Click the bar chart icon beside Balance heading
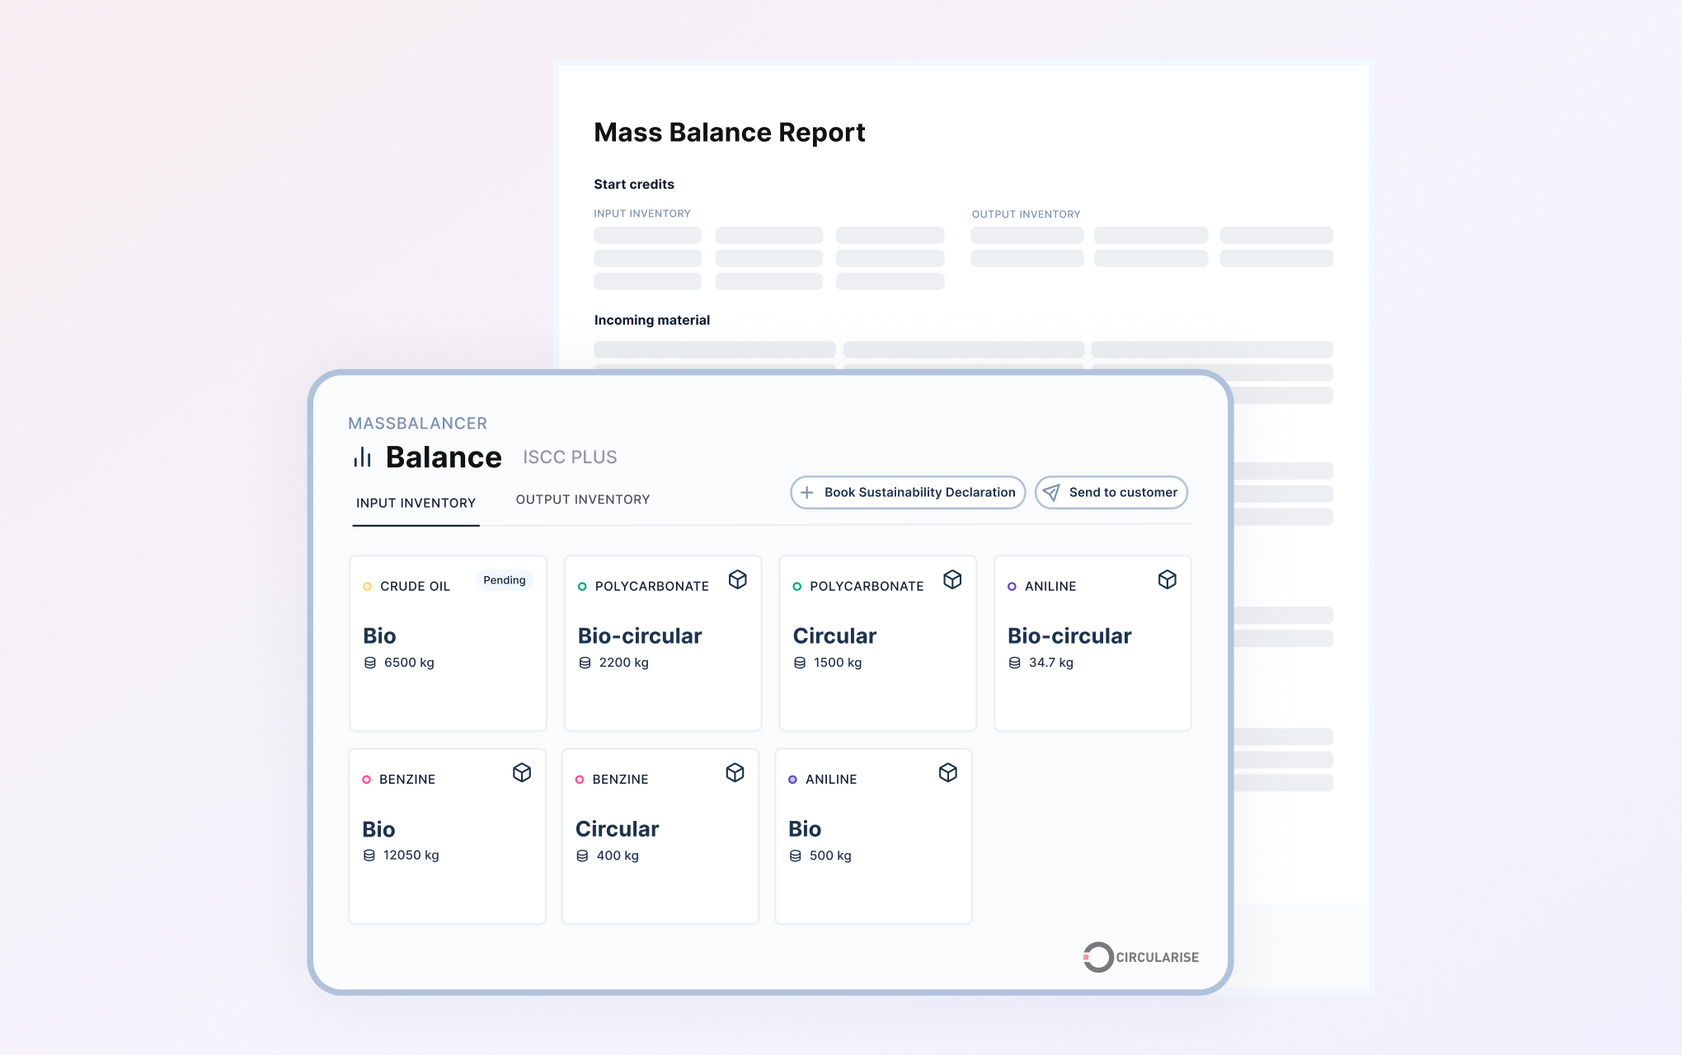 point(363,457)
